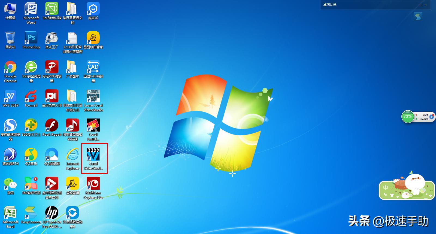Click the 360安全卫士 shortcut
The image size is (436, 234).
coord(31,128)
